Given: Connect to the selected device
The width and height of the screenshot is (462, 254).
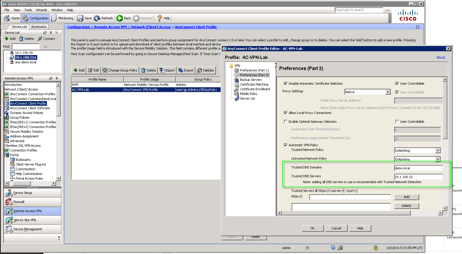Looking at the screenshot, I should [x=46, y=39].
